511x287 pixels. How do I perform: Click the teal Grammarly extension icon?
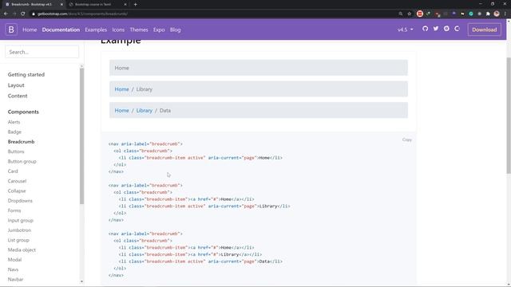(x=471, y=14)
